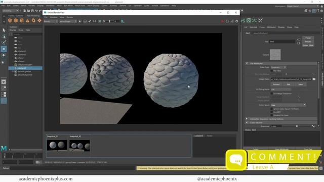Create a polygon cylinder from the shelf
Screen dimensions: 324x182
[22, 20]
